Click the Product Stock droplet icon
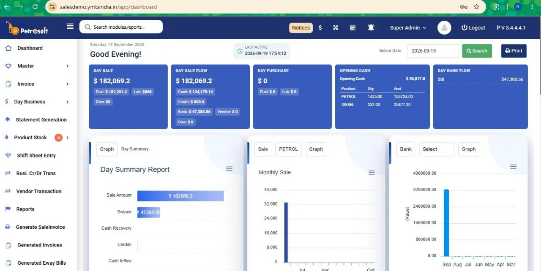 coord(7,138)
